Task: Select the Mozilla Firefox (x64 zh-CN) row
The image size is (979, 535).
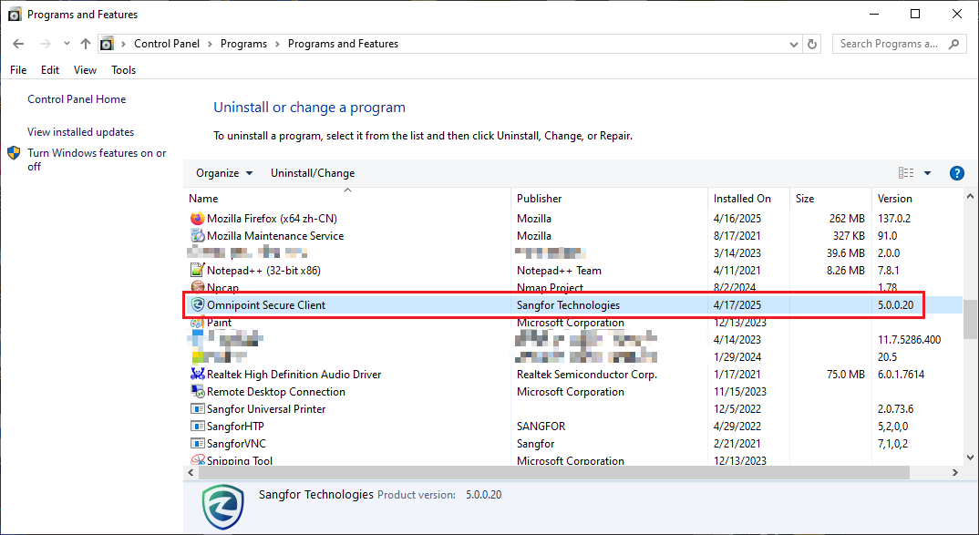Action: tap(574, 219)
